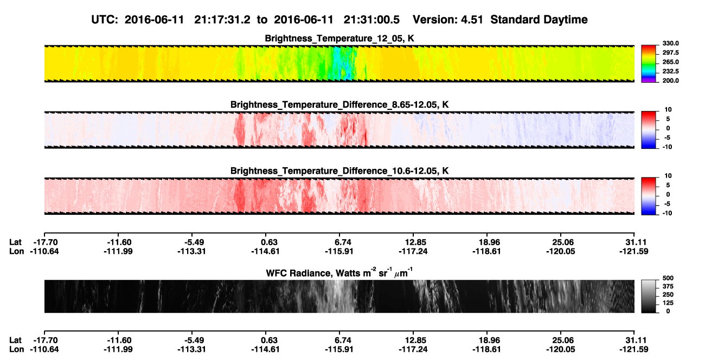
Task: Click longitude -118.61 below the WFC Radiance panel
Action: click(486, 350)
